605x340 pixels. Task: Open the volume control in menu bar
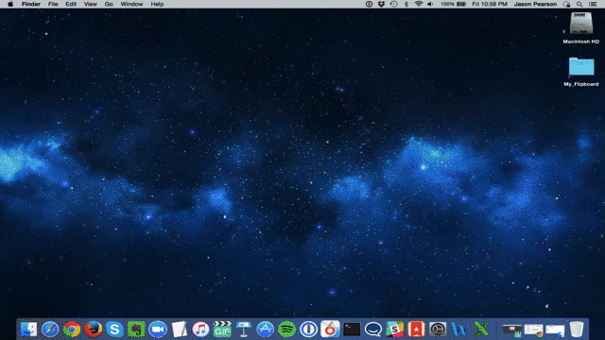click(x=430, y=4)
